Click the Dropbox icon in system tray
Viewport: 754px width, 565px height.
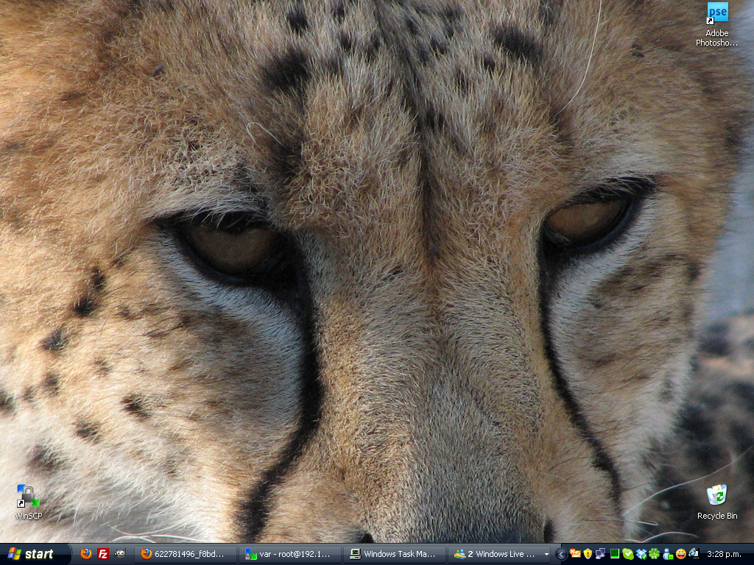641,554
